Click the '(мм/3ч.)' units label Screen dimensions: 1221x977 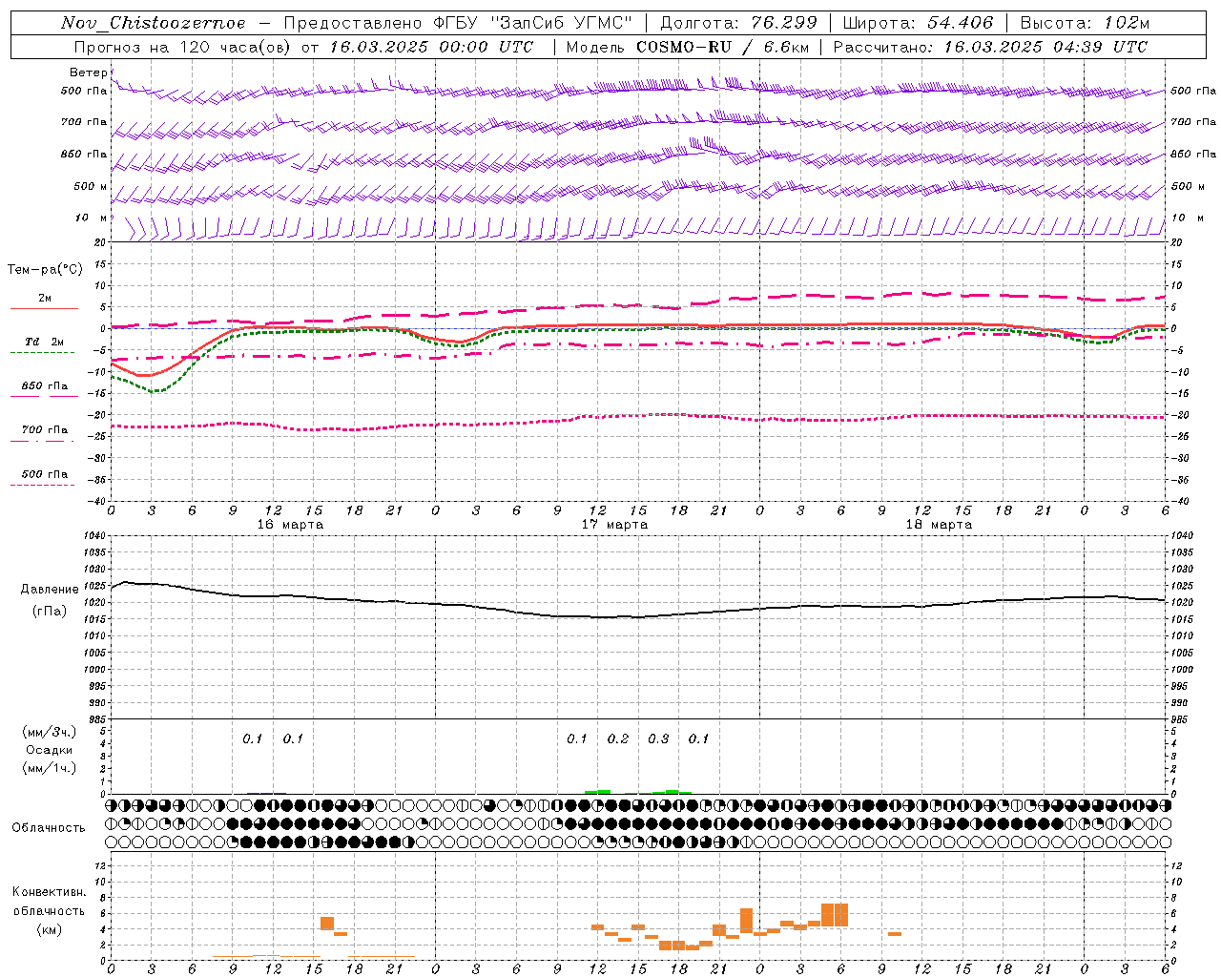[50, 732]
